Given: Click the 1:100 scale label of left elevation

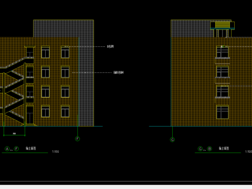Looking at the screenshot, I should point(56,152).
